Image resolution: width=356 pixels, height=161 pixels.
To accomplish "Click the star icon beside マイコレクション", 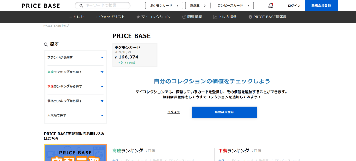I will tap(138, 17).
